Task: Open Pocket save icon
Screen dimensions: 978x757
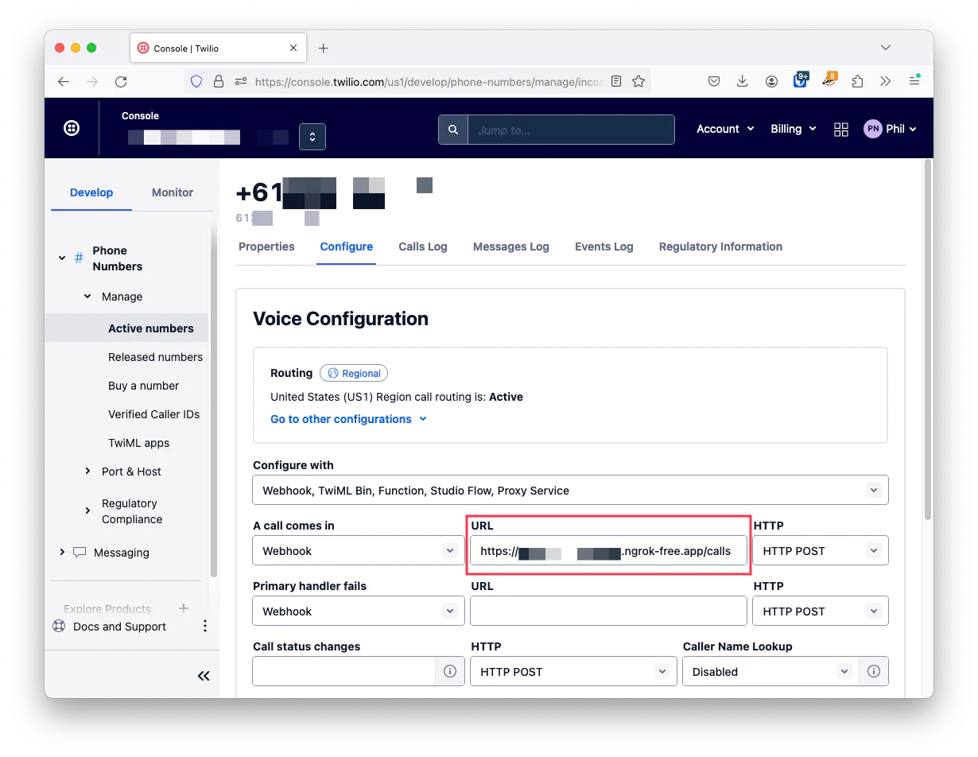Action: click(714, 81)
